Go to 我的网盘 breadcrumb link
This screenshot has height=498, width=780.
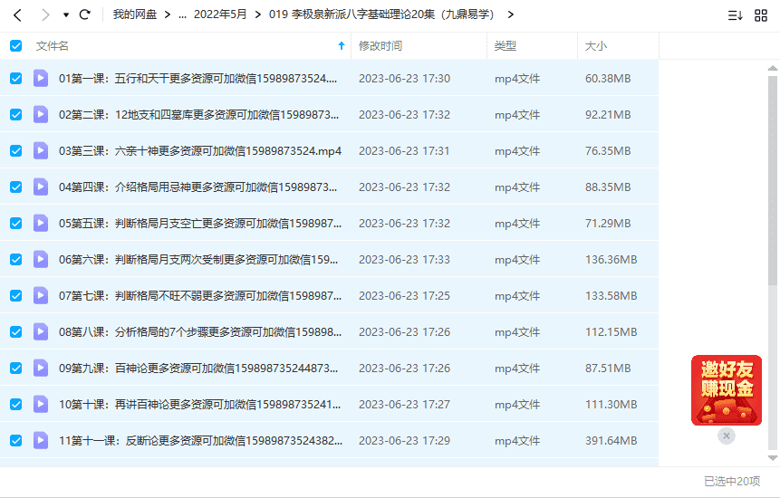tap(134, 14)
